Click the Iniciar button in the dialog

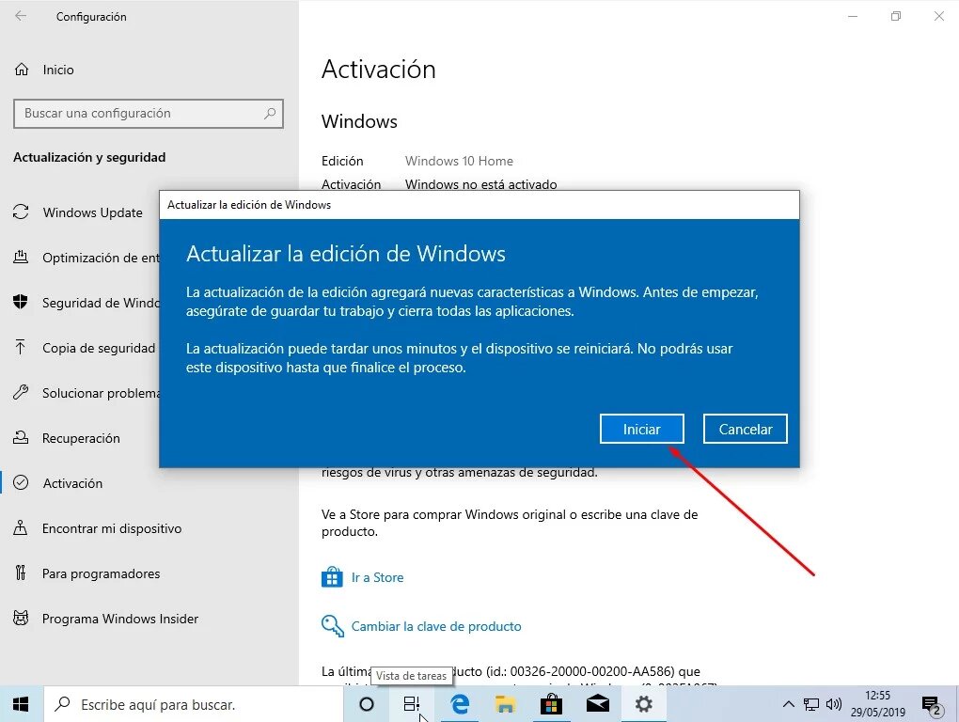pyautogui.click(x=641, y=430)
